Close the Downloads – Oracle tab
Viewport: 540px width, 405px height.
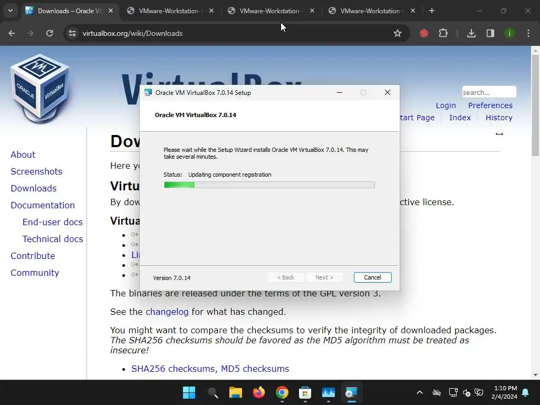click(111, 11)
